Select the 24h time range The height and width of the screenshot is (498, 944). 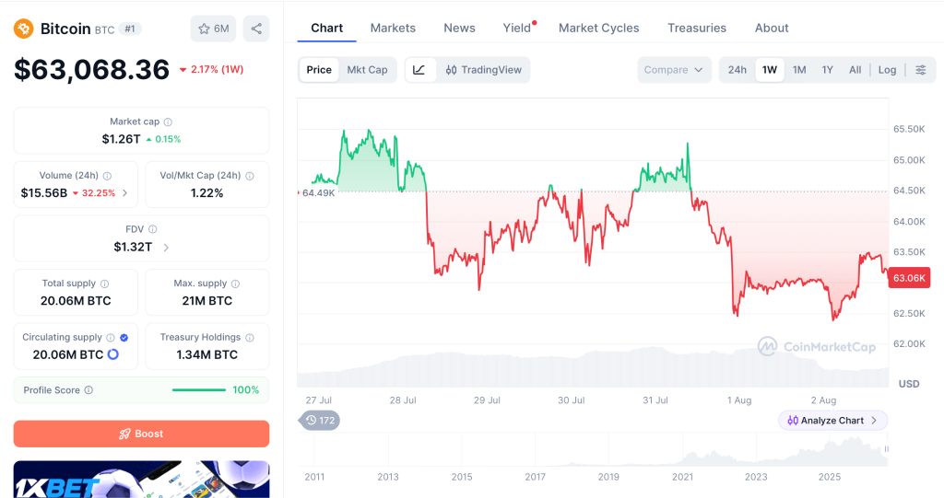[737, 70]
